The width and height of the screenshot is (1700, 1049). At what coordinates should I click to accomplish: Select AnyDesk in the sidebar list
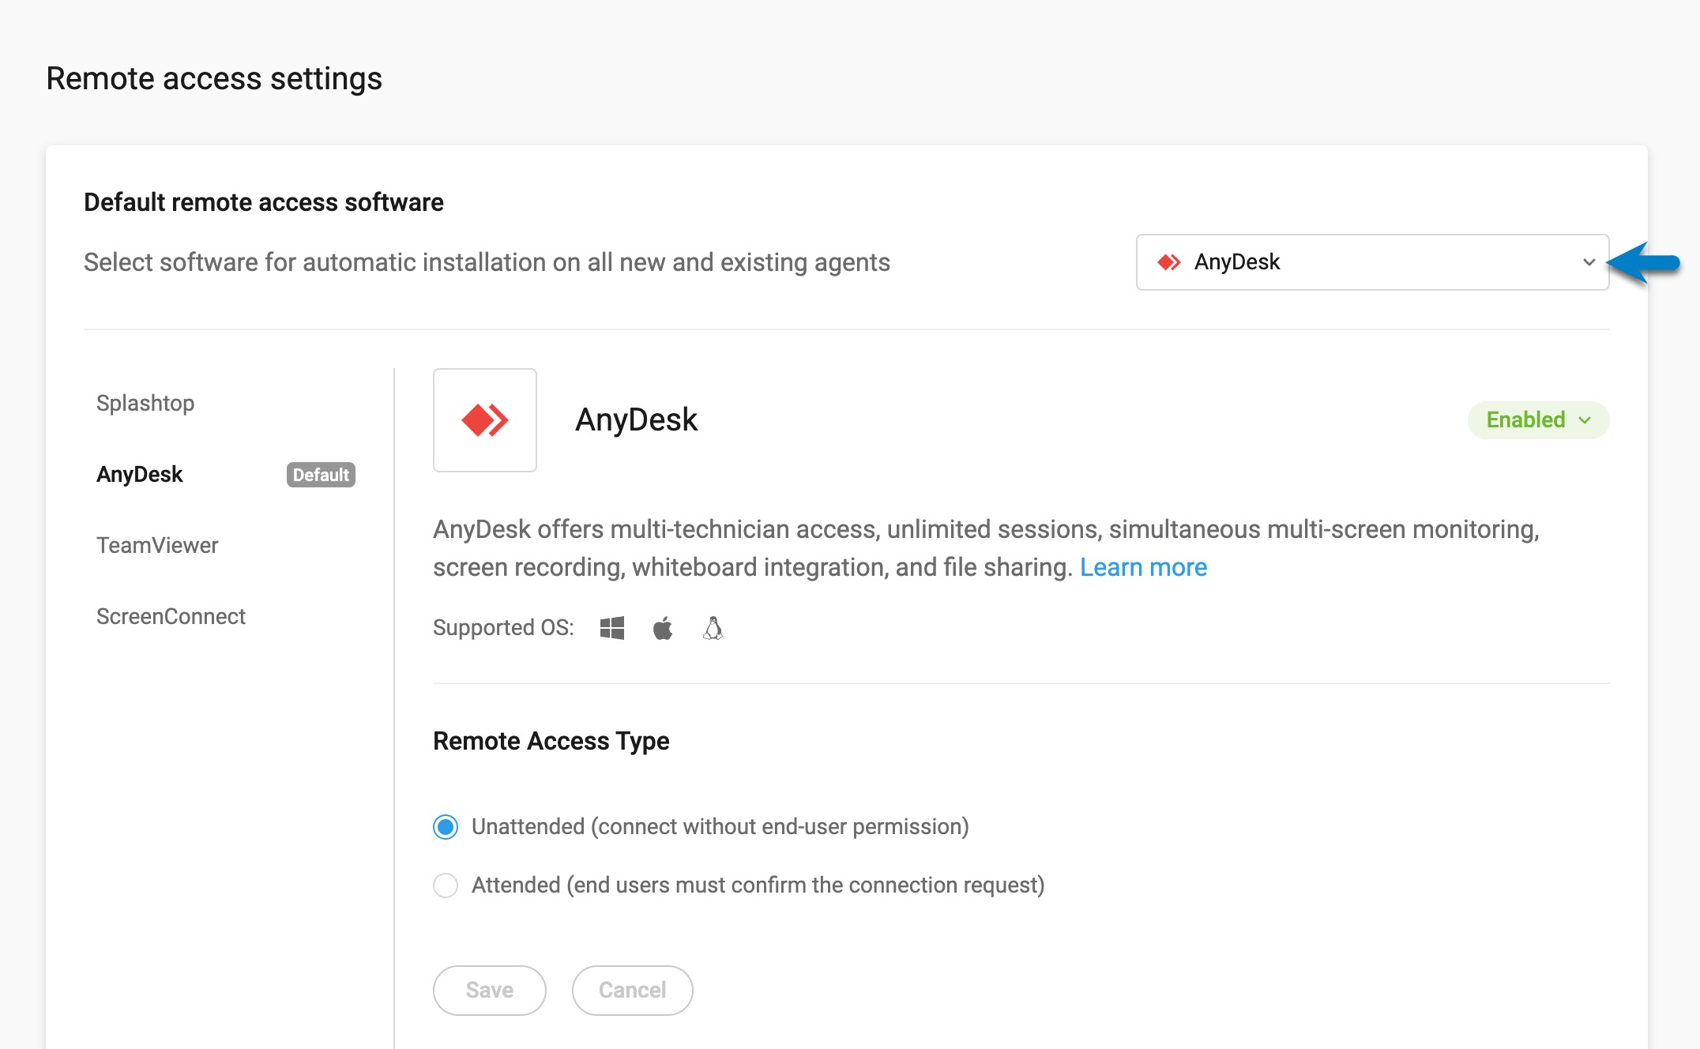[x=139, y=474]
